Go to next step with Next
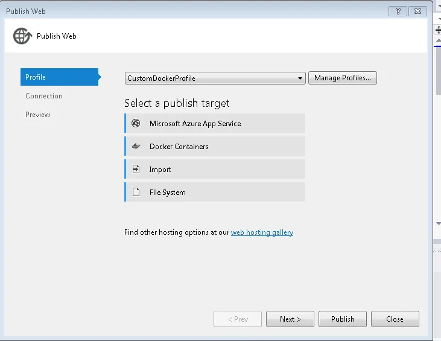 point(290,319)
